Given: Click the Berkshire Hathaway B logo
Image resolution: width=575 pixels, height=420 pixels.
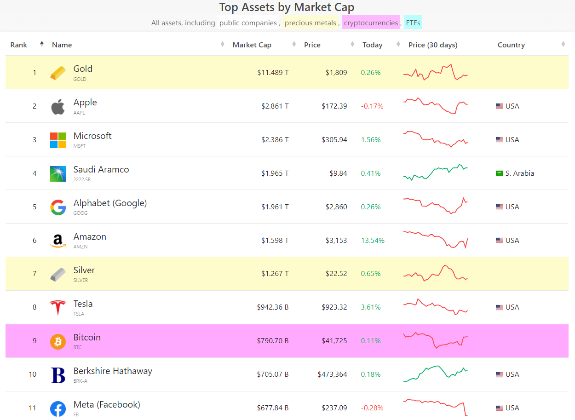Looking at the screenshot, I should click(x=58, y=375).
